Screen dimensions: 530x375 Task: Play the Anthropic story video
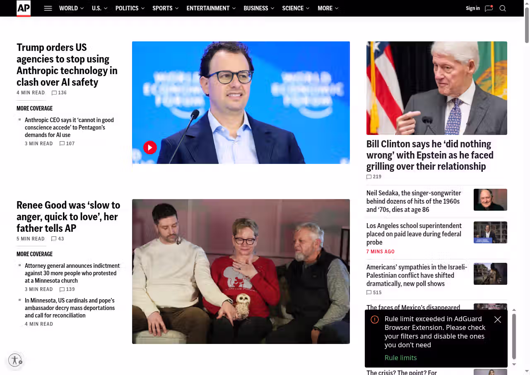tap(150, 147)
